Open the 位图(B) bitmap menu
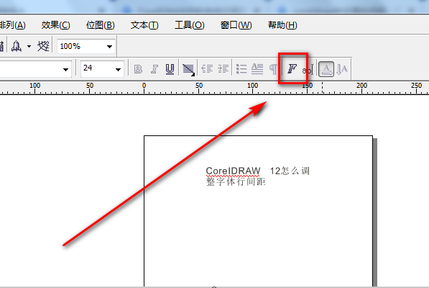Viewport: 429px width, 288px height. [x=101, y=25]
